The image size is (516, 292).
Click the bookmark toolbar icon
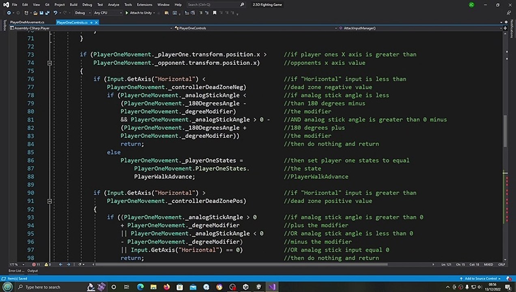[x=215, y=13]
